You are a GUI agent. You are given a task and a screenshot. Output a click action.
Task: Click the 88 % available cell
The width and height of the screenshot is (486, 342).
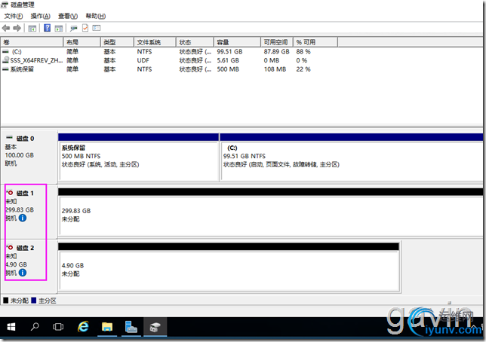click(x=303, y=52)
